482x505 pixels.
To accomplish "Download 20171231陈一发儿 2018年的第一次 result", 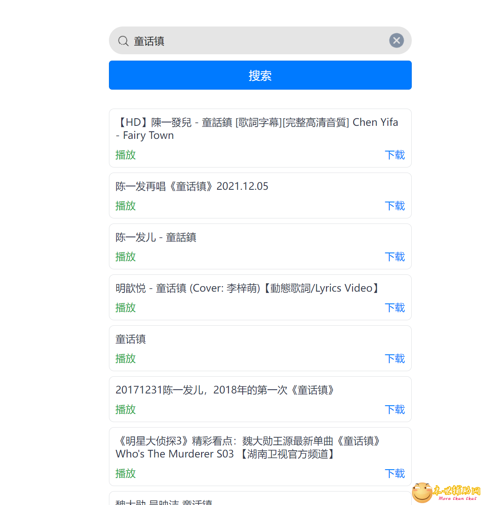I will (x=395, y=409).
